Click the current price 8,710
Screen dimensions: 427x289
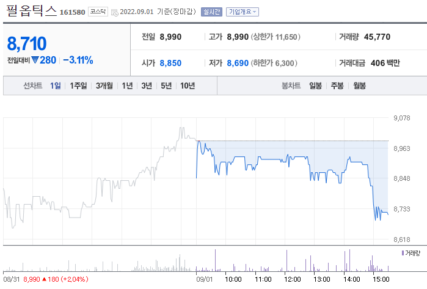27,43
